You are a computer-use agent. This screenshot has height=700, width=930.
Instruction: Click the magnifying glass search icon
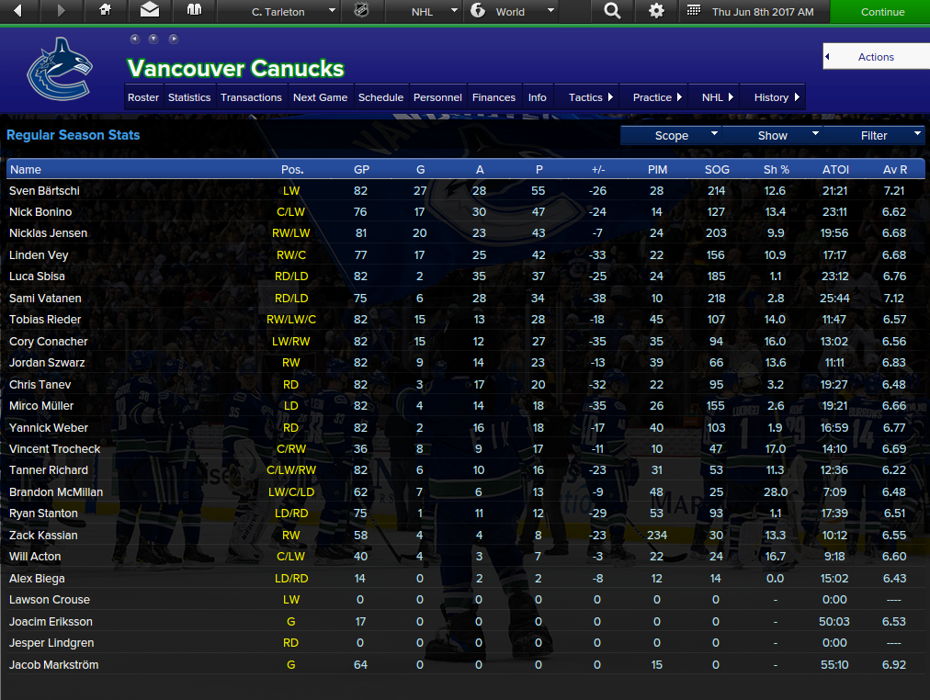[x=612, y=11]
